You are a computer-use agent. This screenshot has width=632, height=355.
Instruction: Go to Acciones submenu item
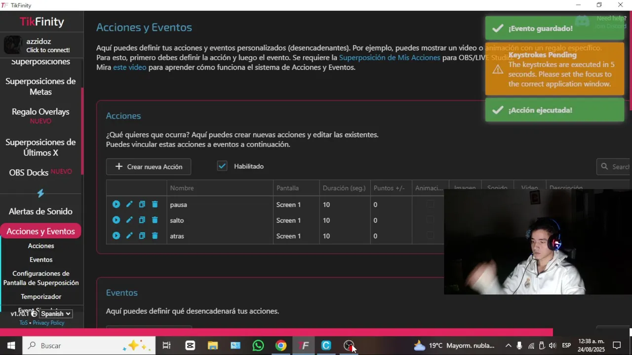[x=41, y=246]
